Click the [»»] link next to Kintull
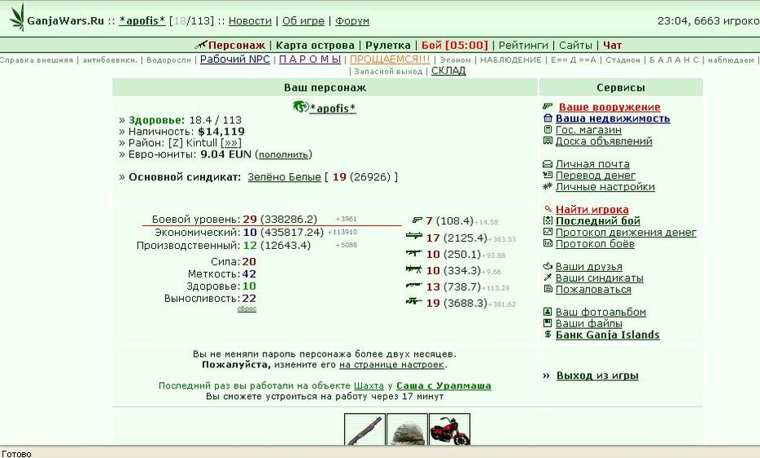The width and height of the screenshot is (760, 458). [x=230, y=143]
